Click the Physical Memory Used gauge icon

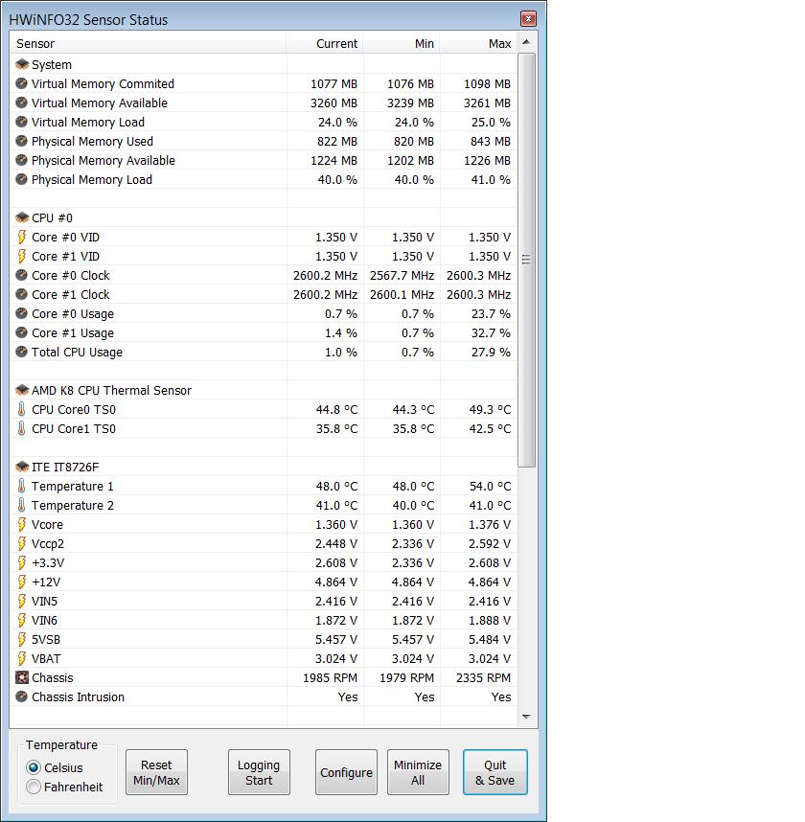[21, 141]
